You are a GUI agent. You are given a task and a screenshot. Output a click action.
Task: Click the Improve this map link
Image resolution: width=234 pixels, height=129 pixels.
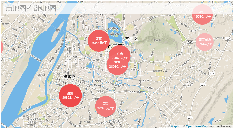[x=220, y=126]
